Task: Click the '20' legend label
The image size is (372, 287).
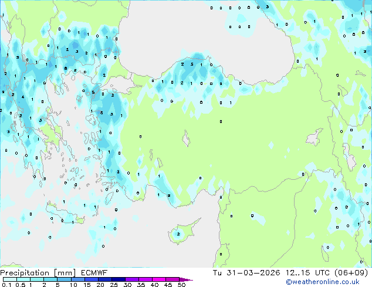Action: [x=100, y=285]
